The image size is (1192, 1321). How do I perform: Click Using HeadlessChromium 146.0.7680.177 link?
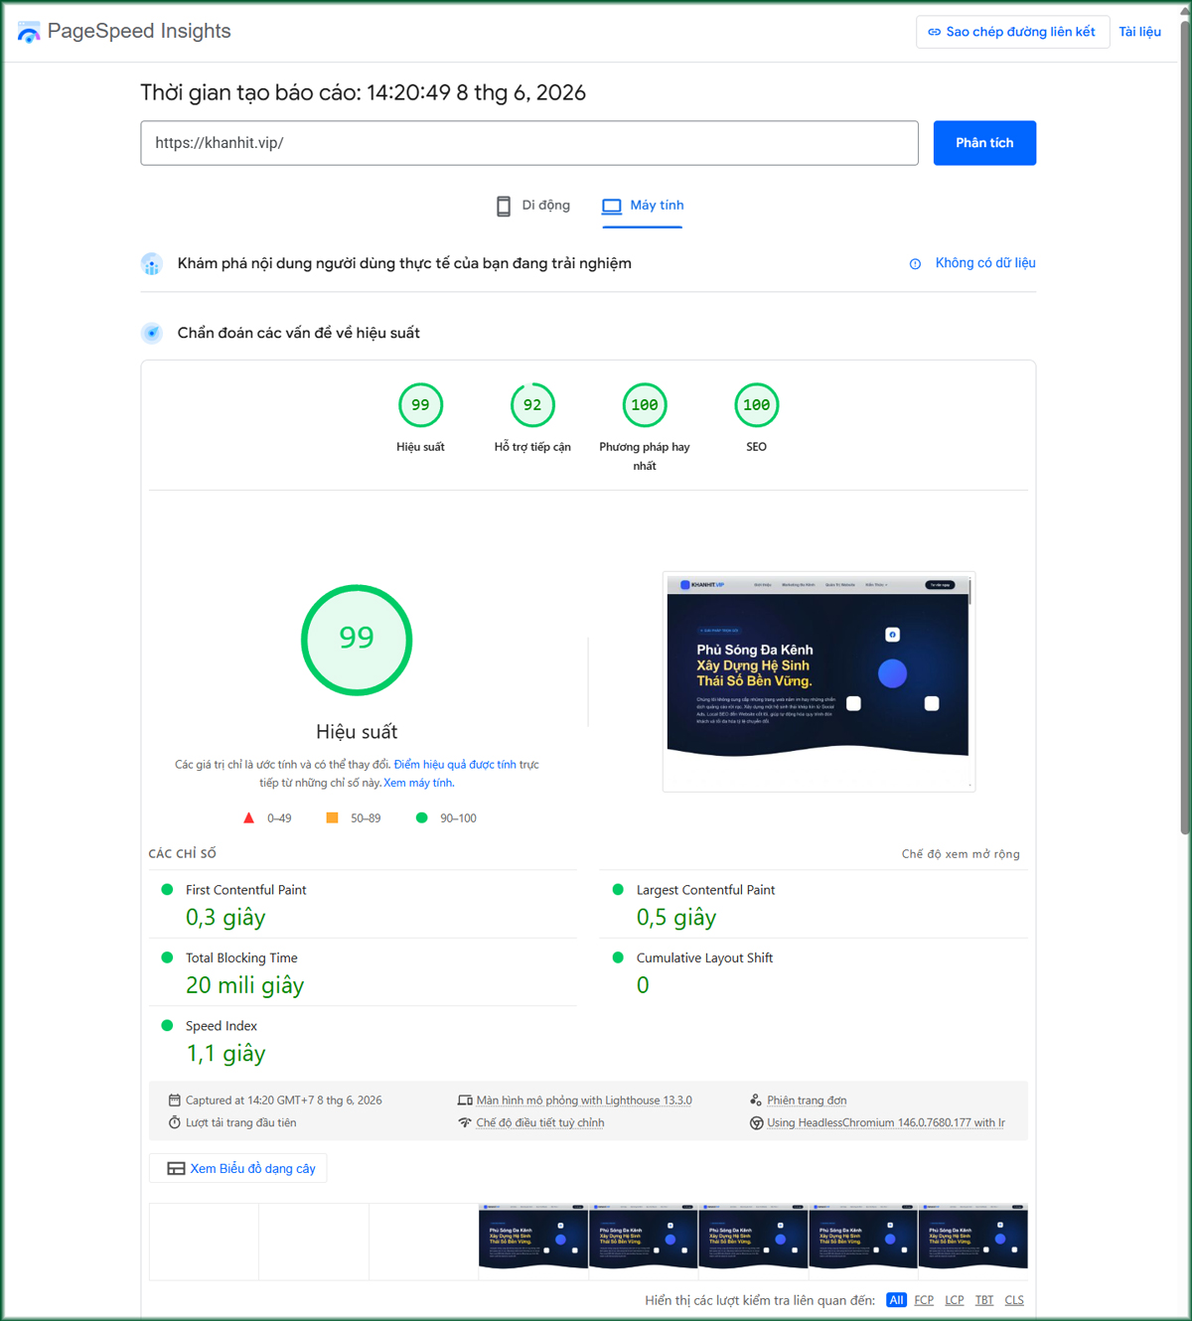tap(886, 1122)
